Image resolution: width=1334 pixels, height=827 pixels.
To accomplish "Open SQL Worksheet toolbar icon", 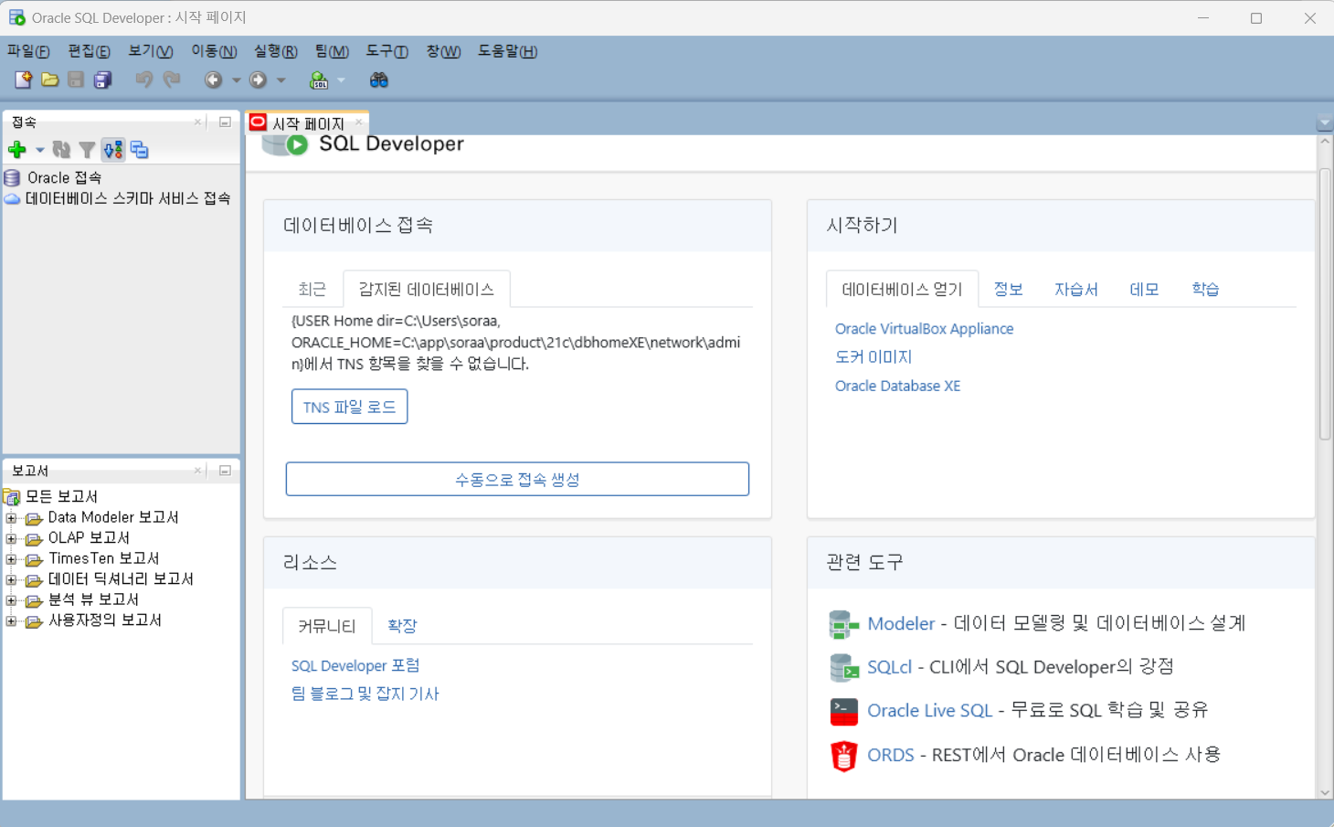I will point(319,80).
